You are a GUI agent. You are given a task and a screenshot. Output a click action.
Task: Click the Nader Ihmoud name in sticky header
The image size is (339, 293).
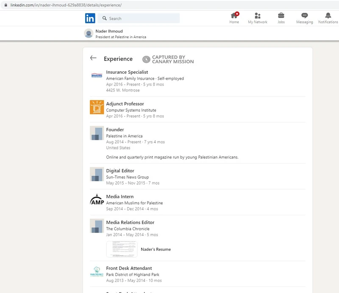tap(109, 31)
